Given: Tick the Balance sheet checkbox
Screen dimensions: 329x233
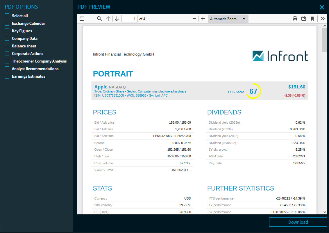Looking at the screenshot, I should pyautogui.click(x=7, y=46).
